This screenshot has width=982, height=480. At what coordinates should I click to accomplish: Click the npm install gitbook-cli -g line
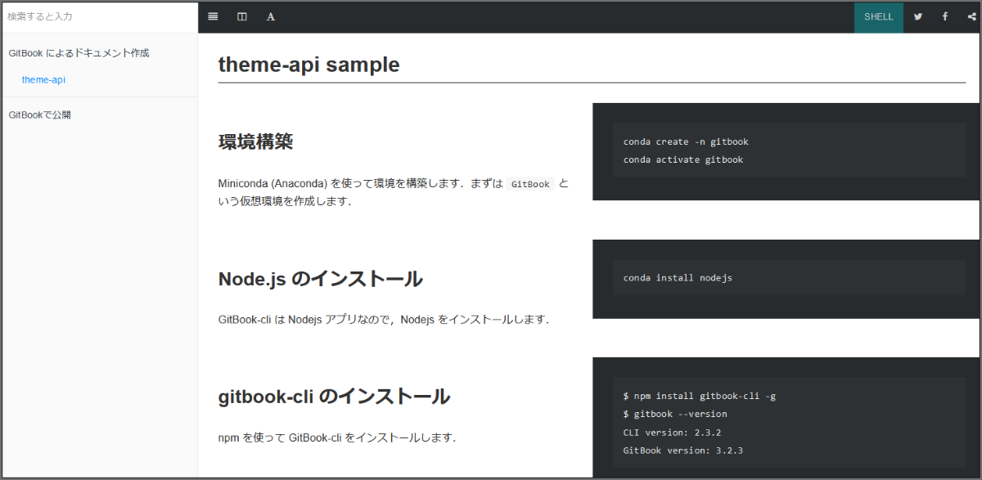coord(700,396)
